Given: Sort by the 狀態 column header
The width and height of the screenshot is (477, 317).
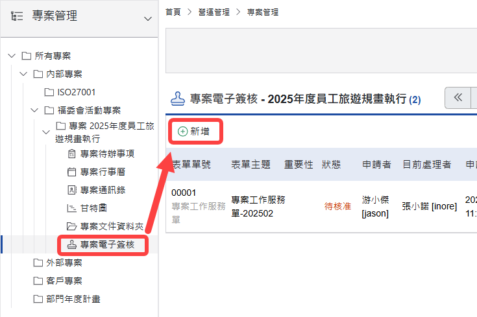Looking at the screenshot, I should tap(331, 165).
